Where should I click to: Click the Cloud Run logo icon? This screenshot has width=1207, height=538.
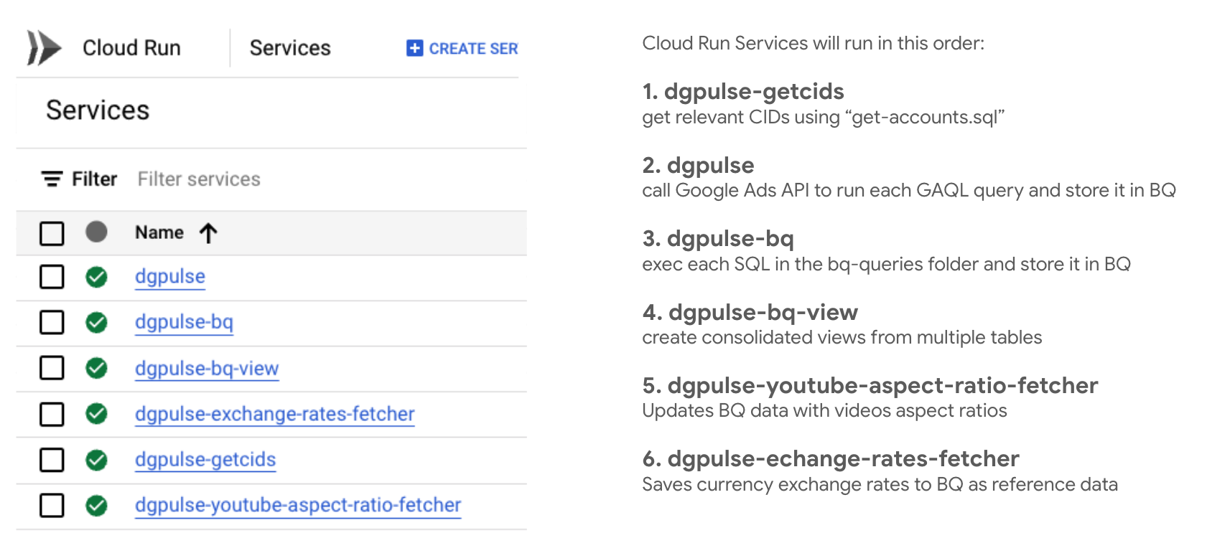(43, 48)
